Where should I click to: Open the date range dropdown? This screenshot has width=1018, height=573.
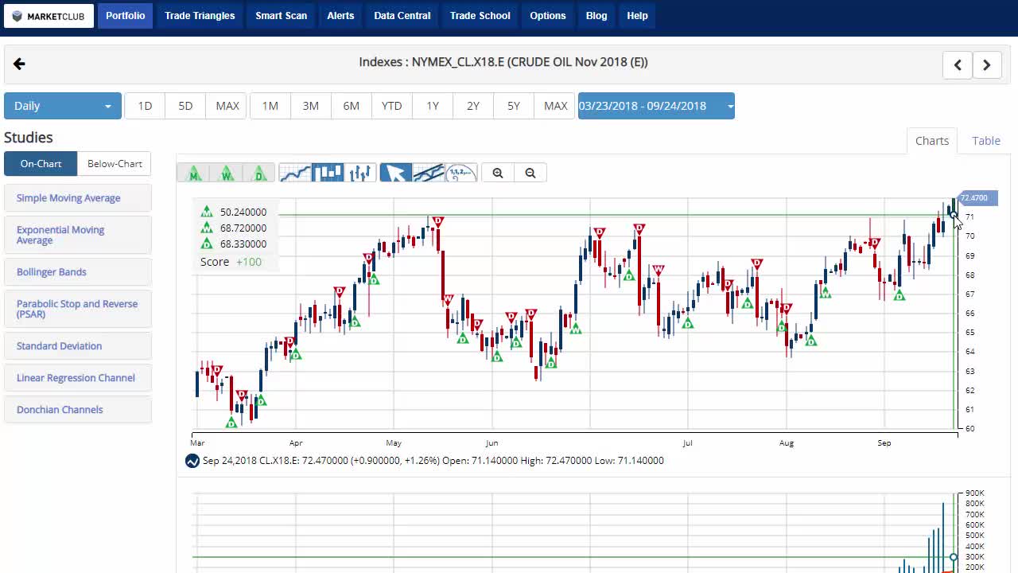[x=656, y=106]
